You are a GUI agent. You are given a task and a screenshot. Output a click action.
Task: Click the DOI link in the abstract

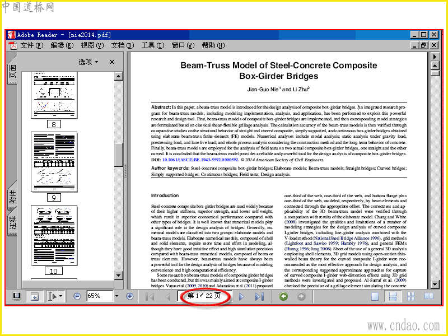200,160
